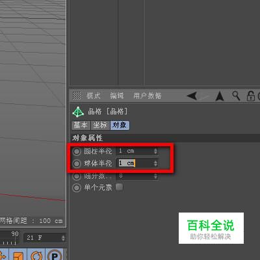The image size is (260, 260).
Task: Click the 圆柱半径 stepper arrows
Action: click(155, 151)
